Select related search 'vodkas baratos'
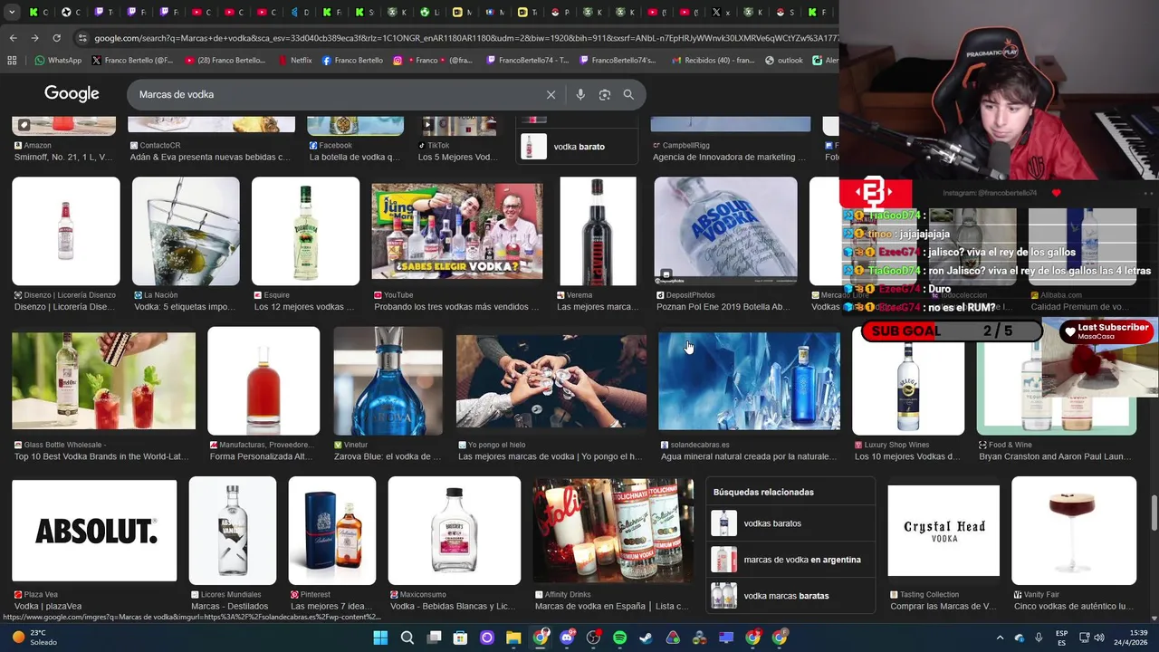Screen dimensions: 1159x652 point(790,523)
